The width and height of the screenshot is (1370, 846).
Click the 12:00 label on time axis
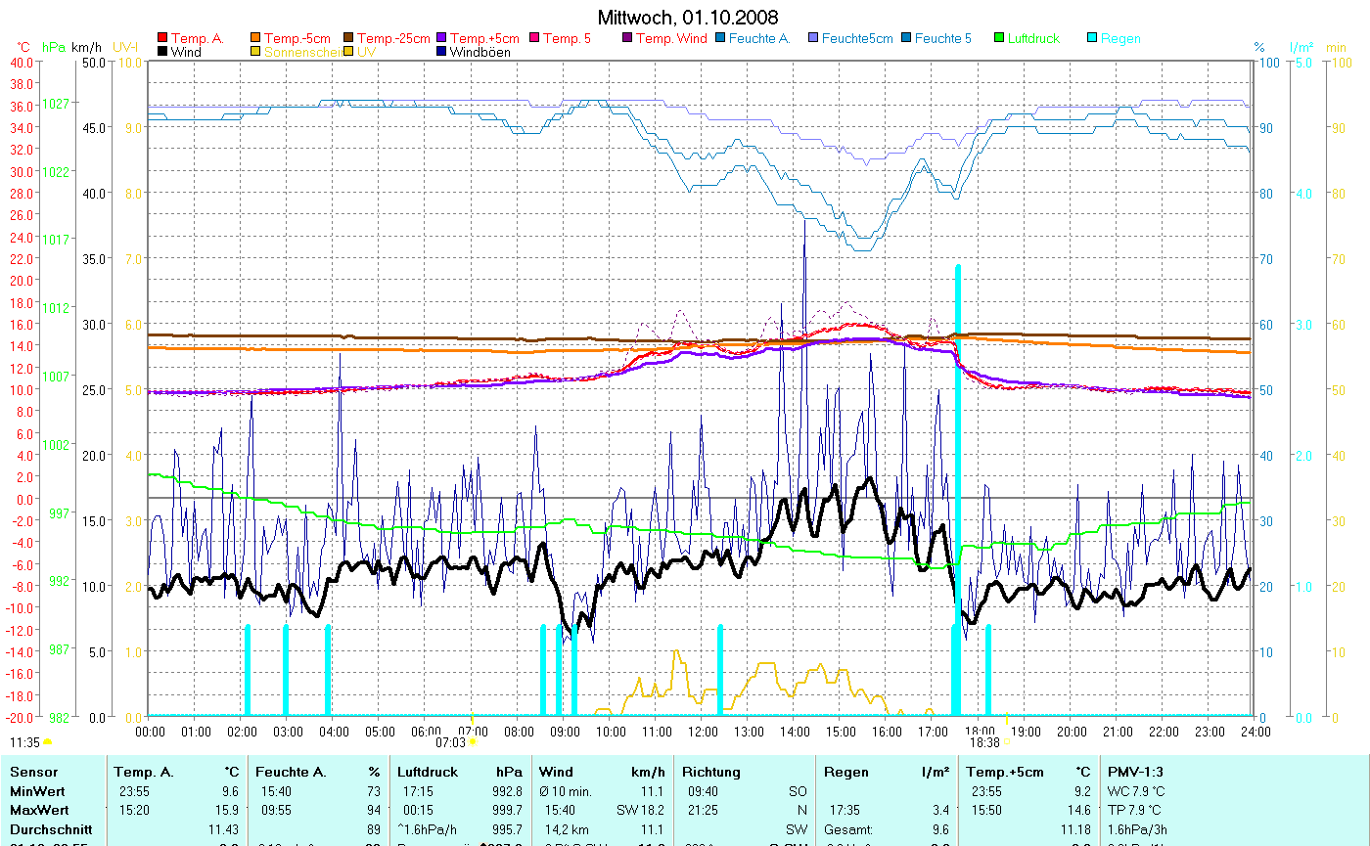703,732
